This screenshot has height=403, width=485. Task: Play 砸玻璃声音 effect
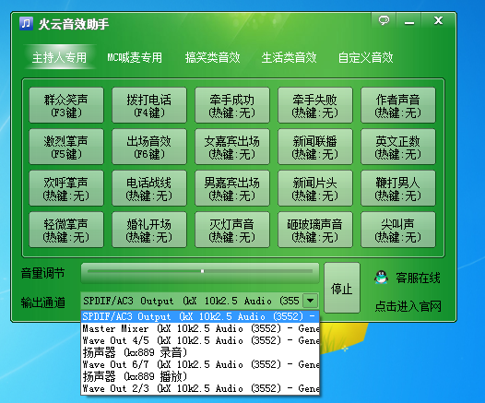[x=314, y=230]
